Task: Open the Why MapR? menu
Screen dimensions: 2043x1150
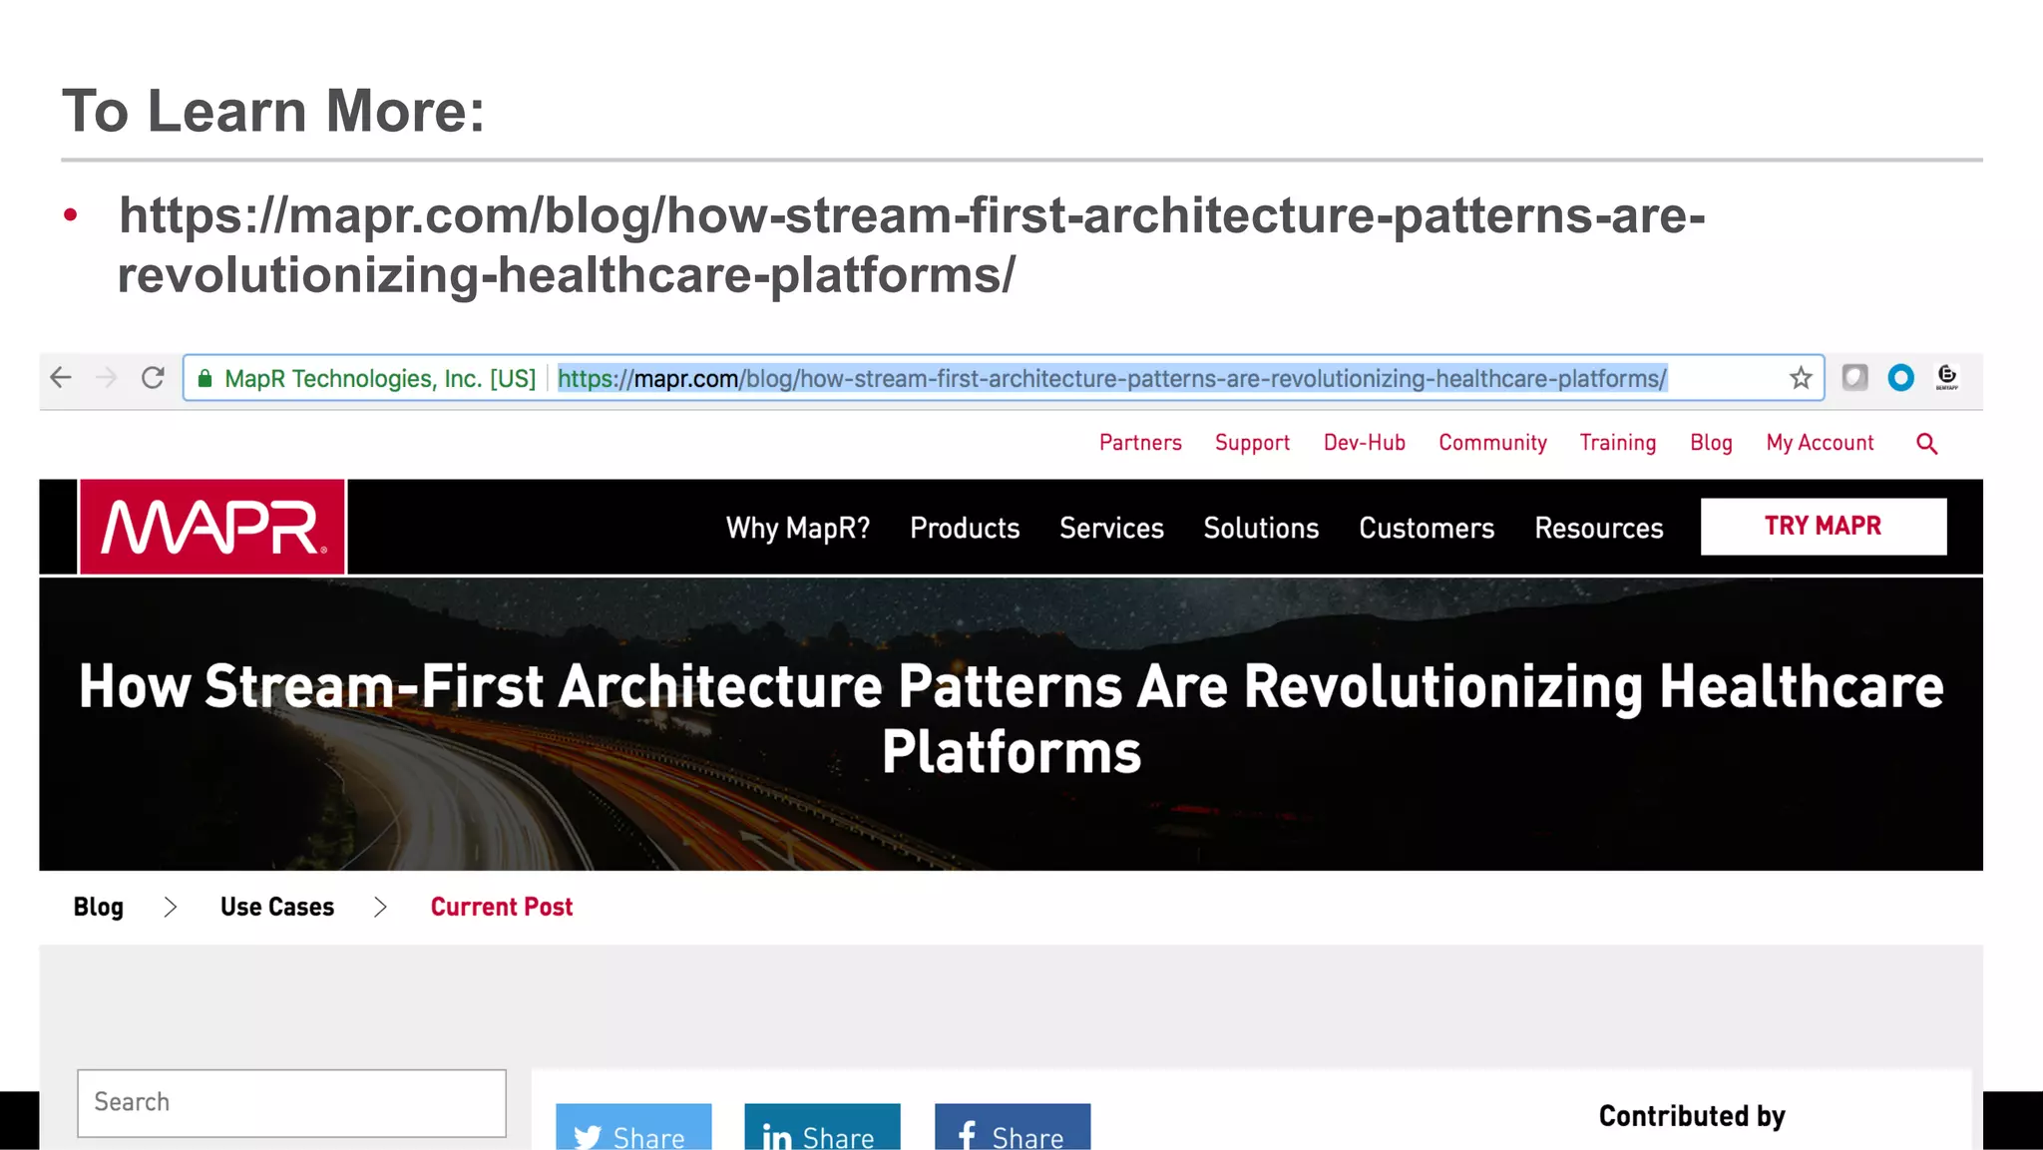Action: click(798, 528)
